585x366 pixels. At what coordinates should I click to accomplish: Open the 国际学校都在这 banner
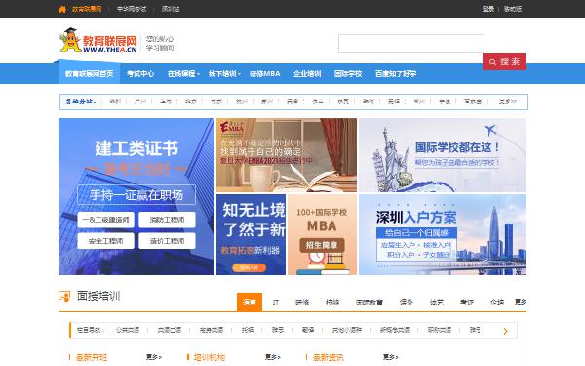(443, 155)
